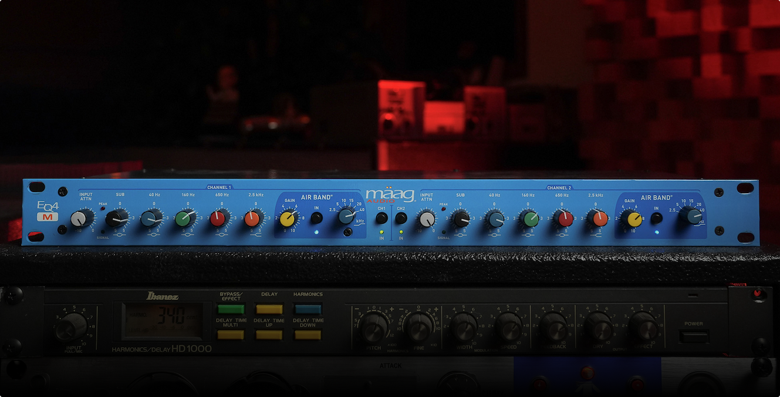Click the Ibanez Effect level knob
This screenshot has width=780, height=397.
pyautogui.click(x=643, y=327)
